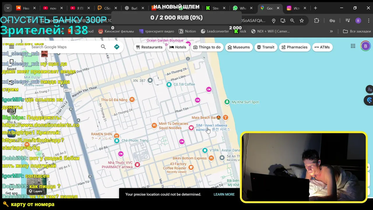
Task: Open the Google Maps hamburger menu
Action: pyautogui.click(x=11, y=47)
